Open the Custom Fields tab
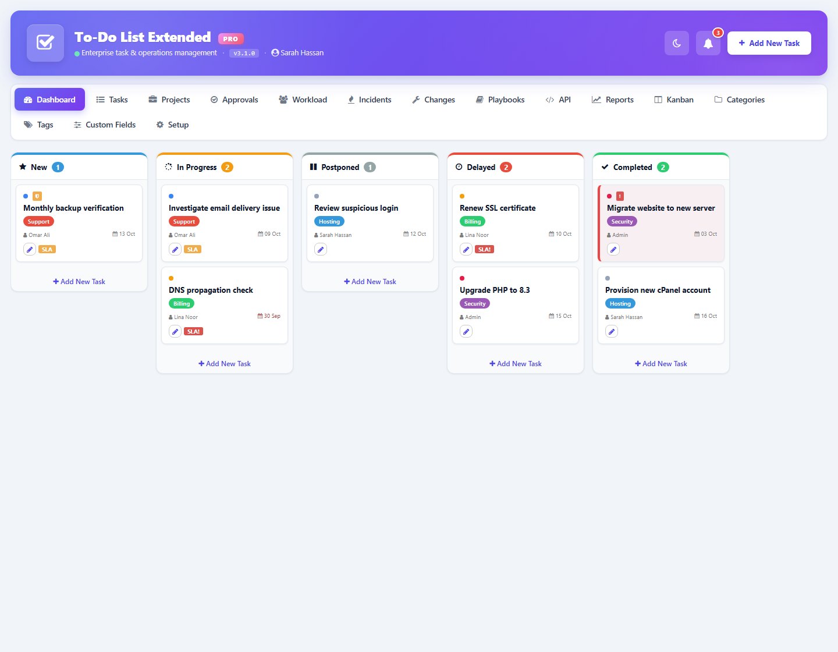The image size is (838, 652). pos(105,125)
